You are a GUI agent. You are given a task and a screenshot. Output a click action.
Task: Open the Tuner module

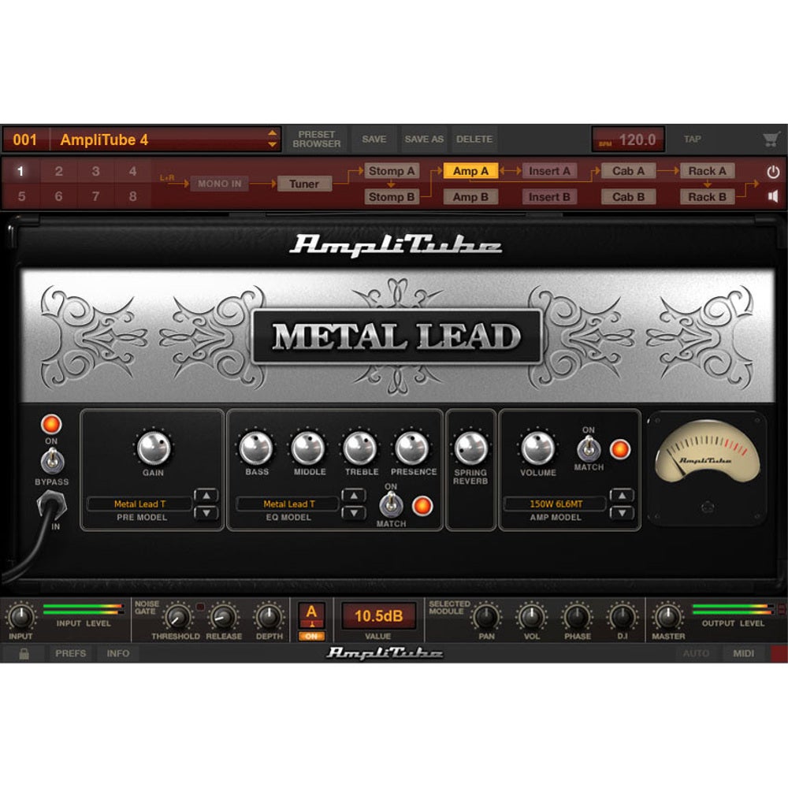coord(304,184)
